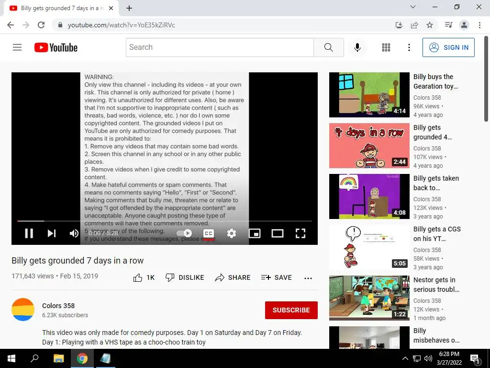This screenshot has width=490, height=368.
Task: Open 'Billy gets taken back to...' thumbnail
Action: coord(369,196)
